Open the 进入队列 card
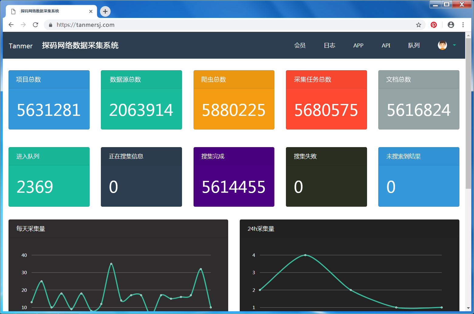Image resolution: width=474 pixels, height=314 pixels. point(49,177)
